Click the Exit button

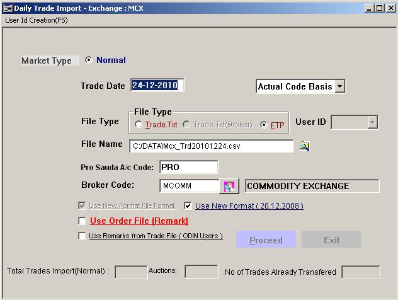point(331,240)
